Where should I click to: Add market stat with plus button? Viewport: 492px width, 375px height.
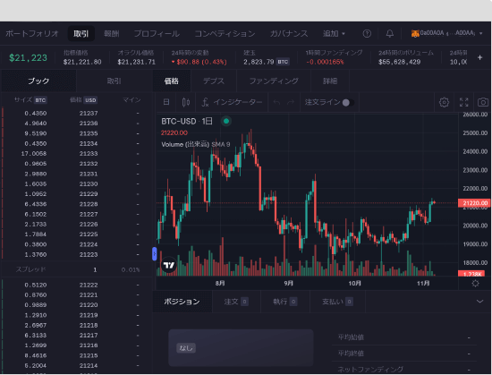tap(479, 57)
